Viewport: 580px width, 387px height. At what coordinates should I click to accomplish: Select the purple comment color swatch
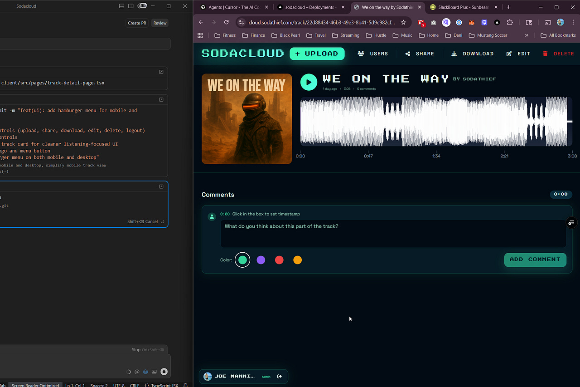[261, 260]
